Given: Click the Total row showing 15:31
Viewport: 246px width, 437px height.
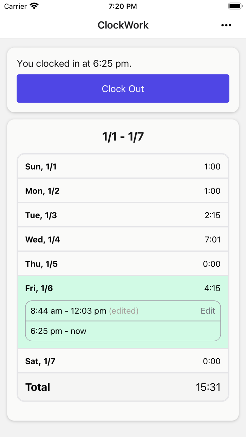Looking at the screenshot, I should pos(123,387).
